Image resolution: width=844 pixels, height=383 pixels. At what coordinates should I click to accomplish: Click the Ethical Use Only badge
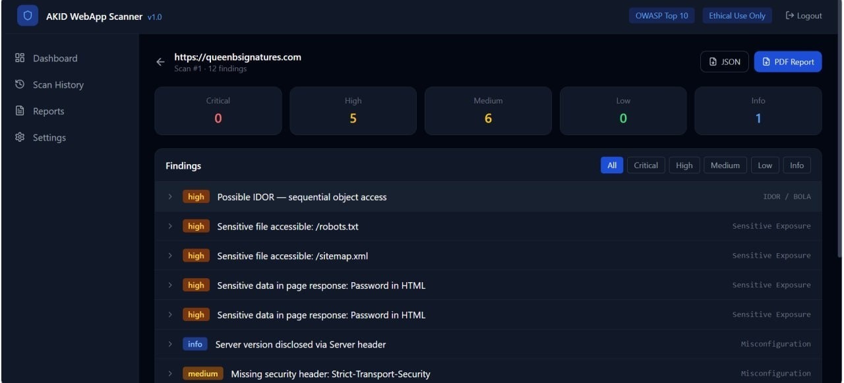[x=737, y=15]
